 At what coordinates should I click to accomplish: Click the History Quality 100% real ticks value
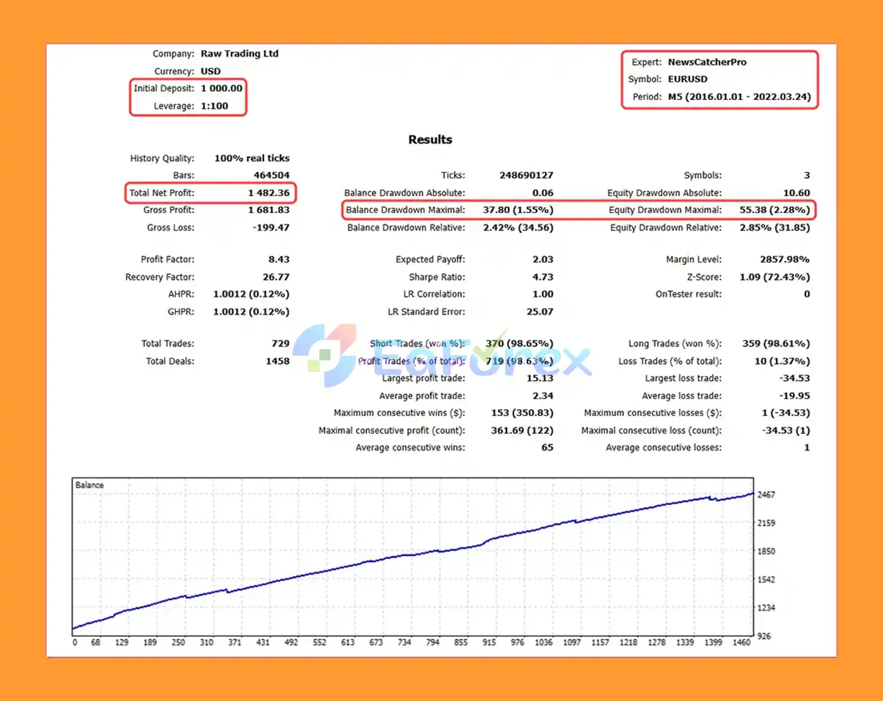click(252, 158)
